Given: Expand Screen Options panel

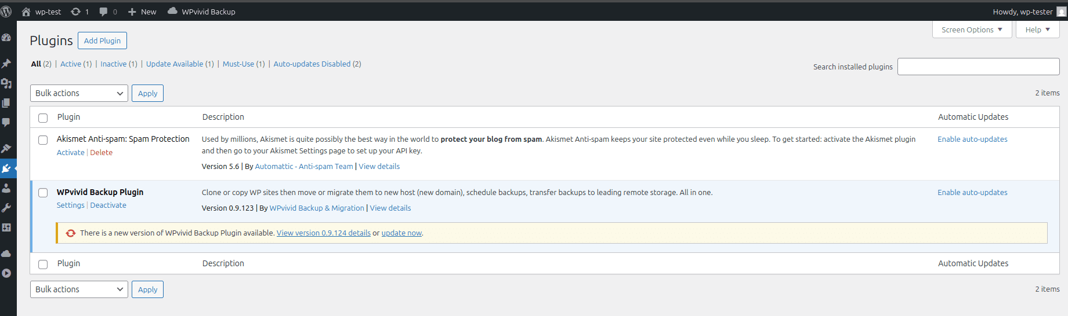Looking at the screenshot, I should (x=972, y=30).
